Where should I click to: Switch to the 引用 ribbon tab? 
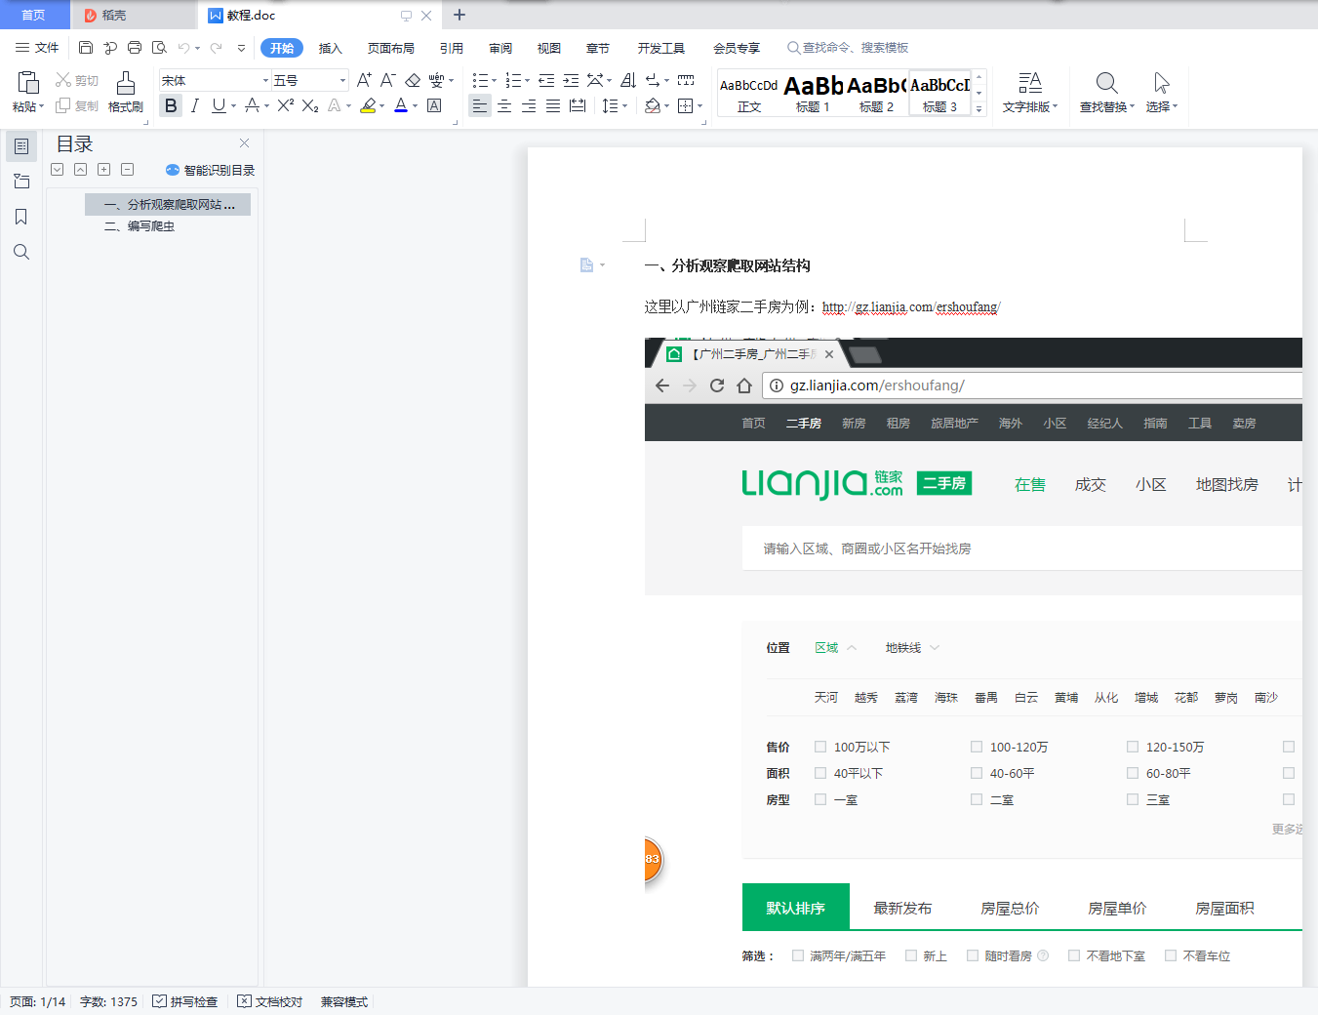[451, 48]
